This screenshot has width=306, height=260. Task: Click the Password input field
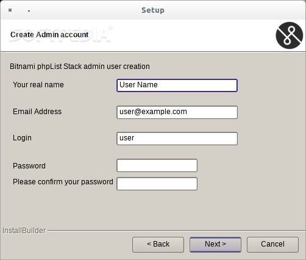pos(157,165)
